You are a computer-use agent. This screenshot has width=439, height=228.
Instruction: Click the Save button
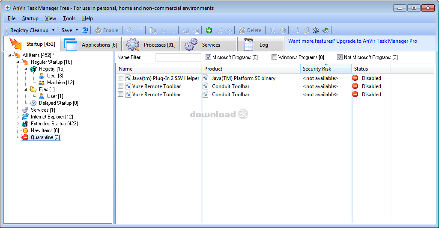point(67,30)
